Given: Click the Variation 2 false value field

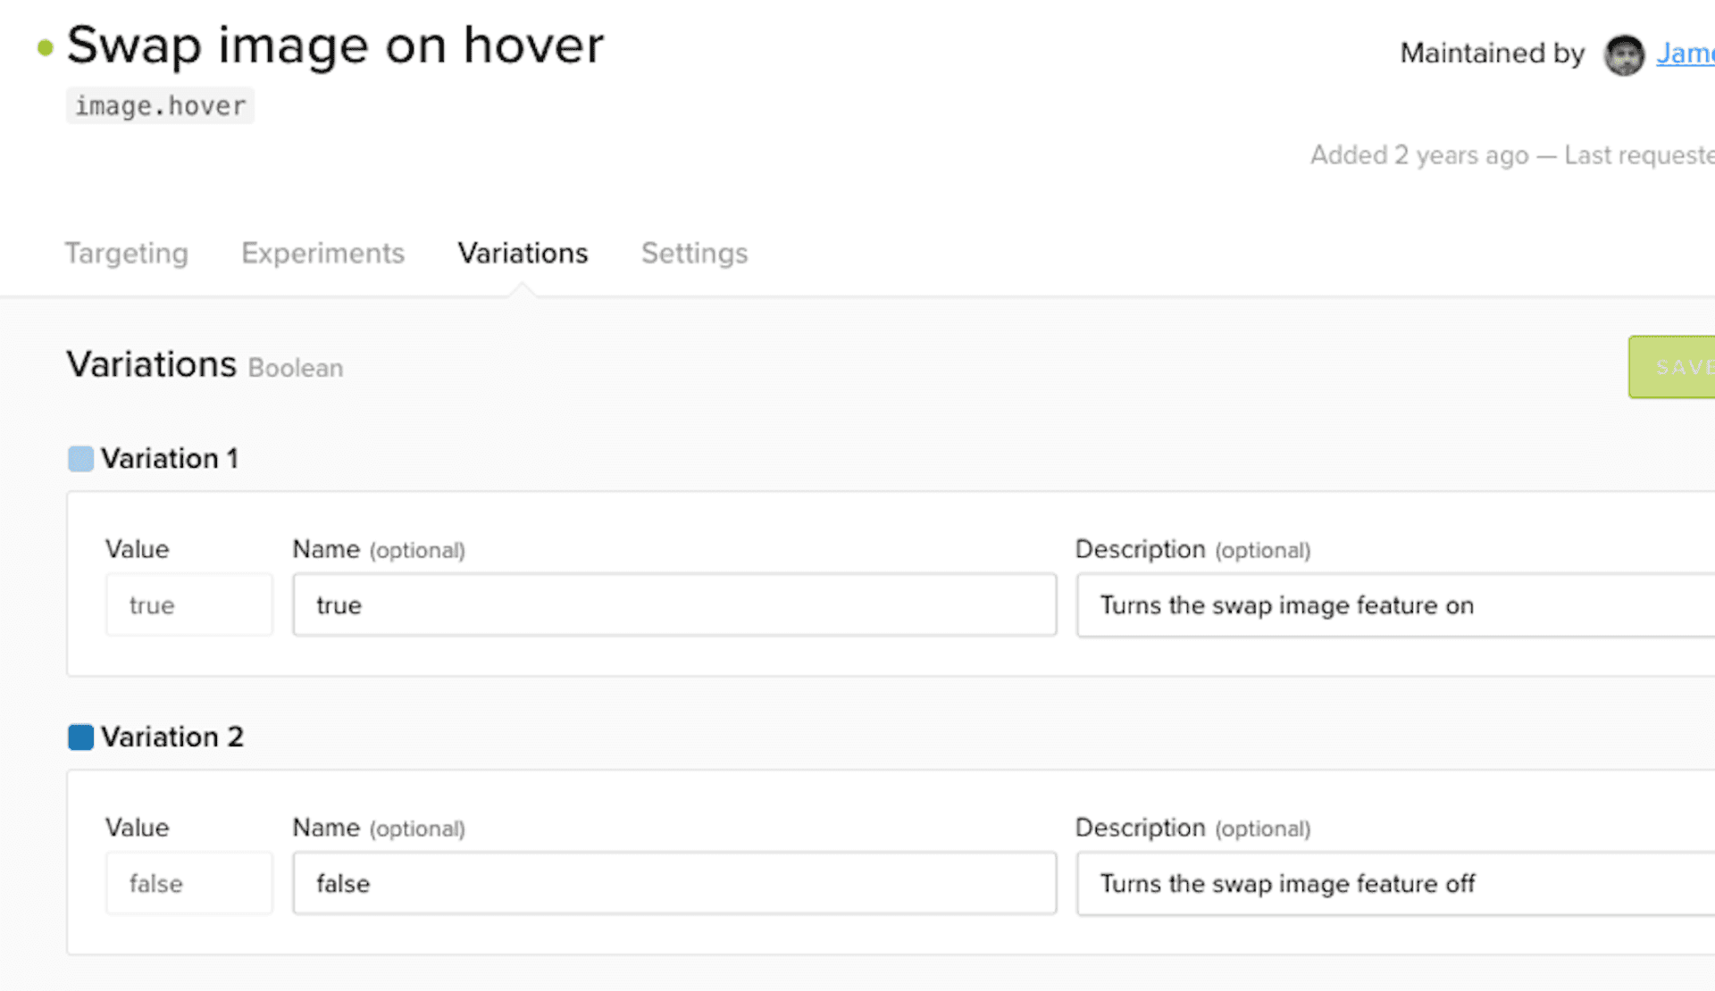Looking at the screenshot, I should coord(188,883).
